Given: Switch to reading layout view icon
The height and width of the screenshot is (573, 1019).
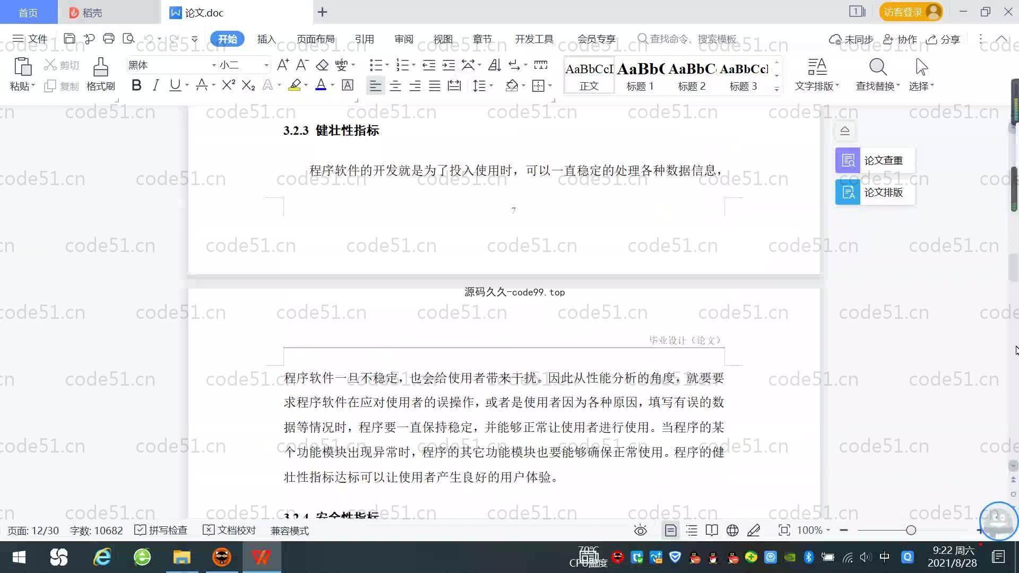Looking at the screenshot, I should [712, 531].
